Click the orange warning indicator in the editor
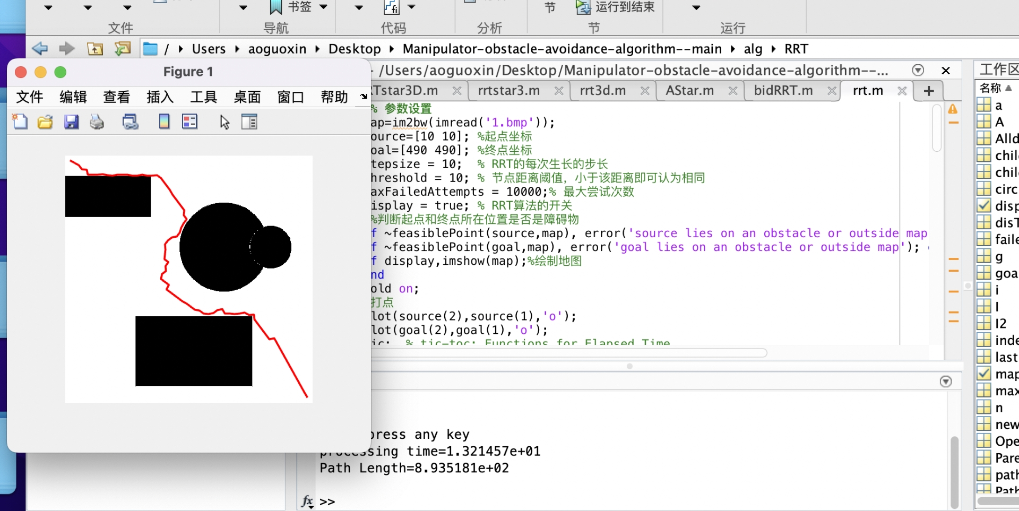 point(953,109)
